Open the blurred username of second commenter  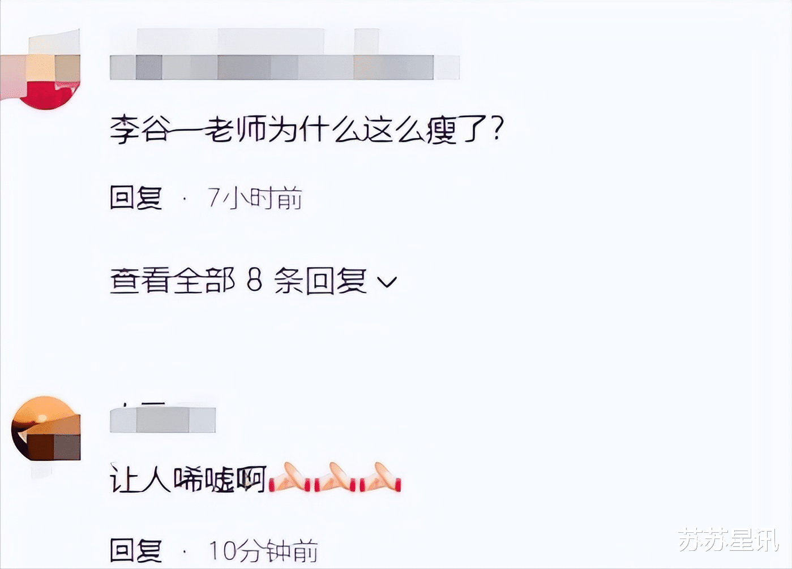[162, 420]
